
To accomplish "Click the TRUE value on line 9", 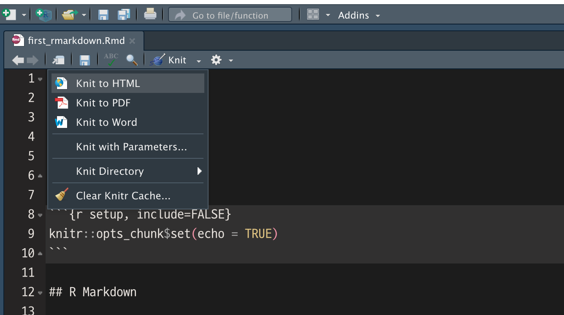I will (x=258, y=234).
